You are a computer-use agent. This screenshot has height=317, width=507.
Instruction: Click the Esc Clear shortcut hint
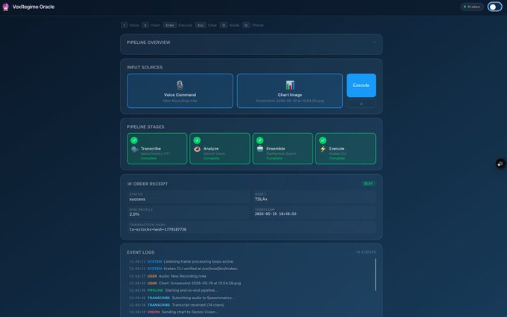[x=207, y=25]
